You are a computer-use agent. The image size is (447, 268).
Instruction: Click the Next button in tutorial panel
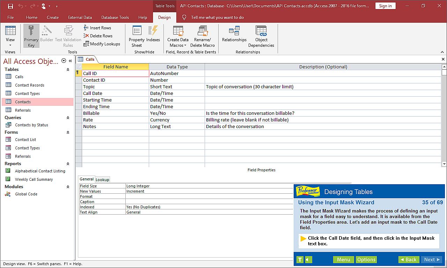point(432,260)
